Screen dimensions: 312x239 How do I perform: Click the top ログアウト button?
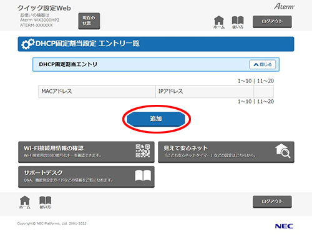point(272,21)
